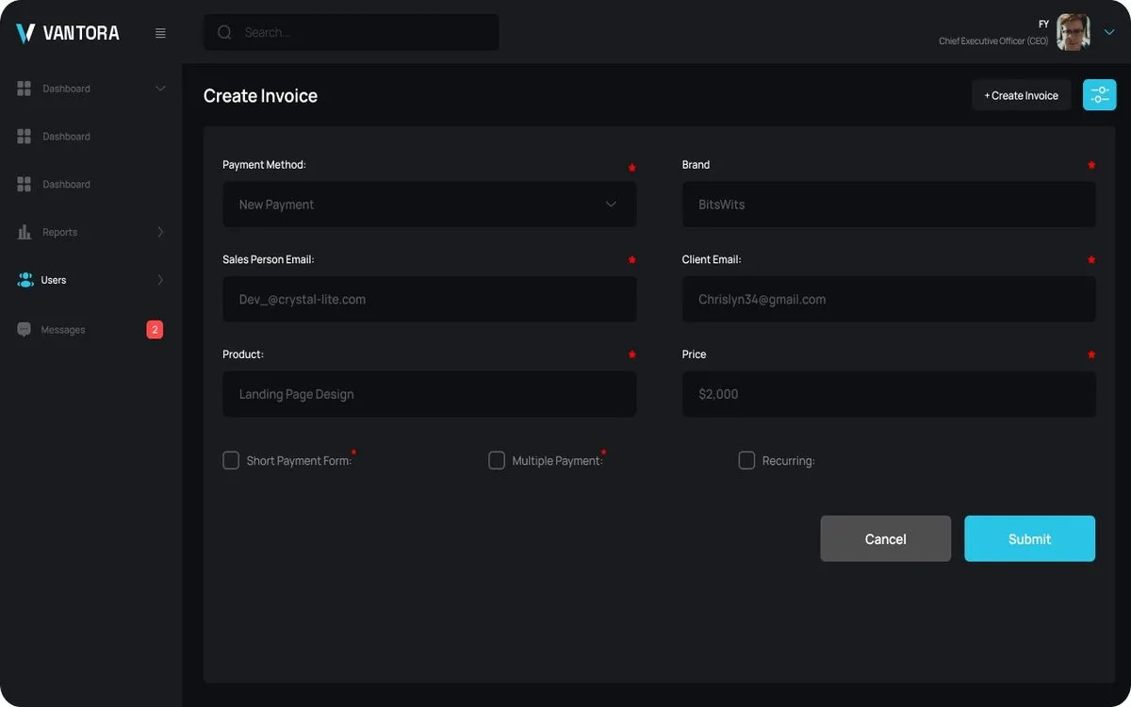1131x707 pixels.
Task: Click the + Create Invoice button
Action: (x=1021, y=95)
